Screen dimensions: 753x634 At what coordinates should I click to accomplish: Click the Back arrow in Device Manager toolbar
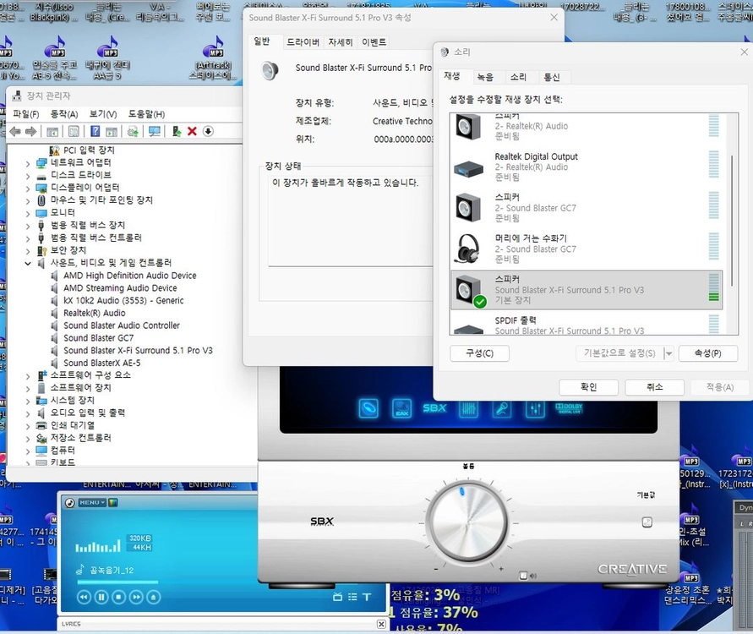[x=15, y=132]
